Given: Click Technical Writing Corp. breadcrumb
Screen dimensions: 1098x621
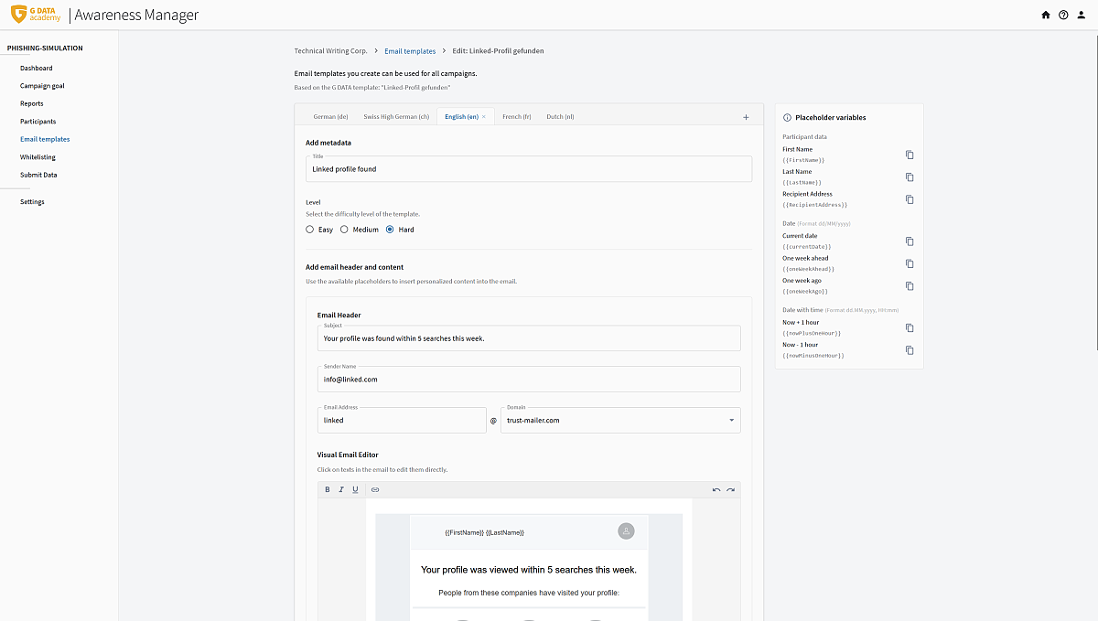Looking at the screenshot, I should (x=330, y=51).
